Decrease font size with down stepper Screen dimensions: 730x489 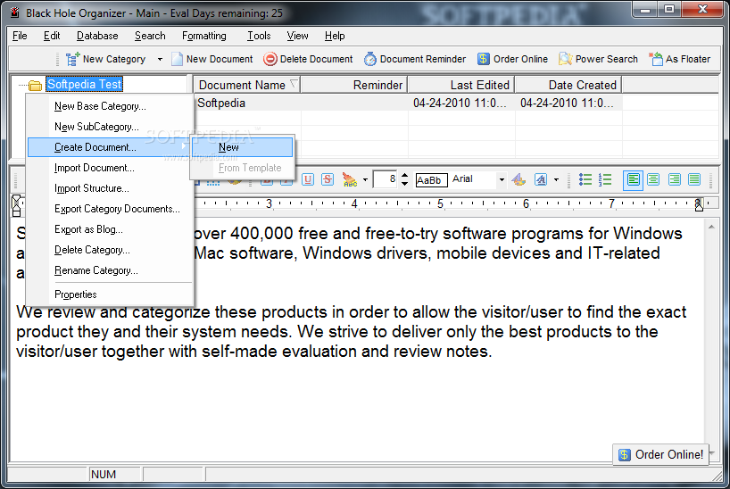(x=404, y=184)
